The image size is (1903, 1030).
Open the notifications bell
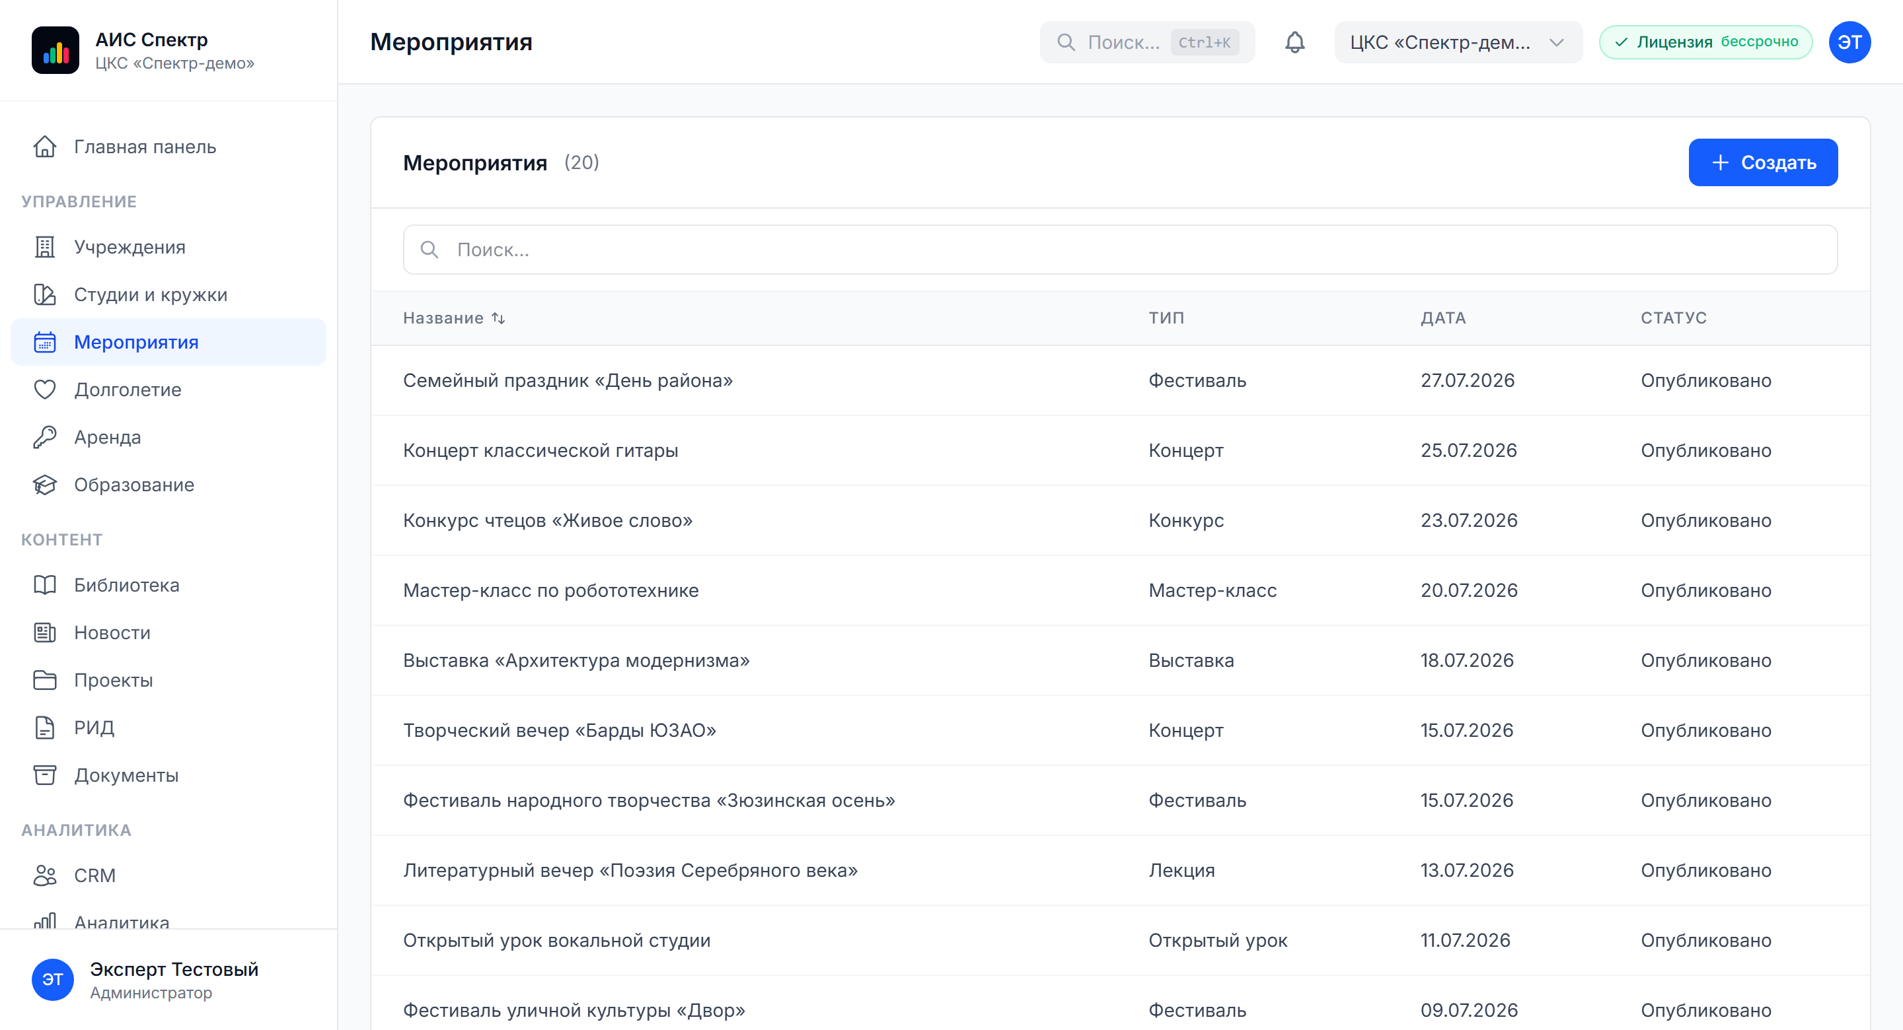click(x=1294, y=42)
